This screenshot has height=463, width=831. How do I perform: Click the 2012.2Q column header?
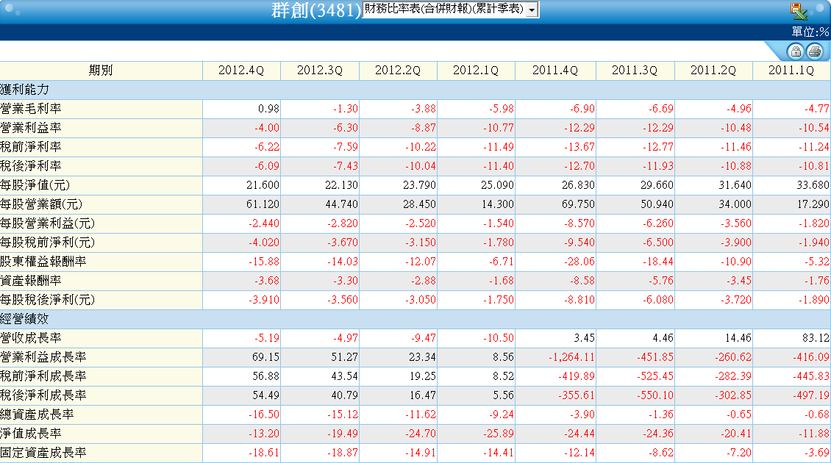pos(397,71)
